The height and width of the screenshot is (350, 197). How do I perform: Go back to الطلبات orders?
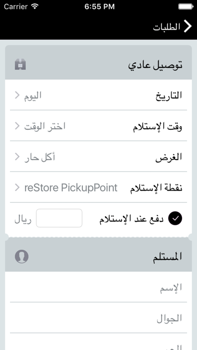(167, 27)
